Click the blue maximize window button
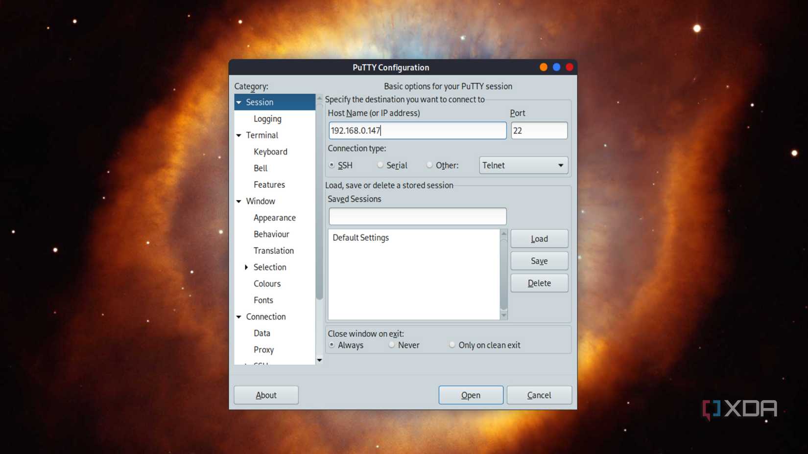808x454 pixels. click(x=557, y=68)
